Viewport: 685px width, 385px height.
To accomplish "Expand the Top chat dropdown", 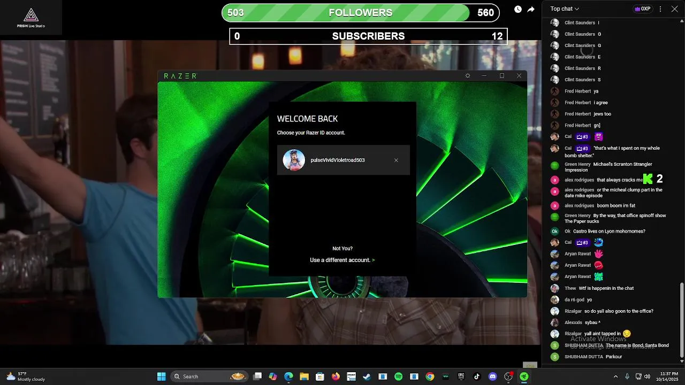I will [565, 9].
